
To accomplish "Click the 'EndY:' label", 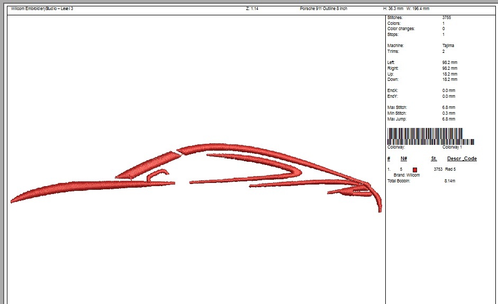I will tap(392, 96).
